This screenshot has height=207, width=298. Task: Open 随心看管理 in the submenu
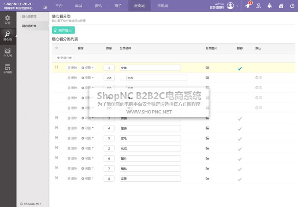click(x=29, y=16)
